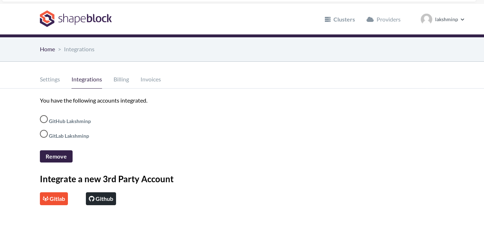
Task: Click the Providers cloud icon
Action: [x=370, y=19]
